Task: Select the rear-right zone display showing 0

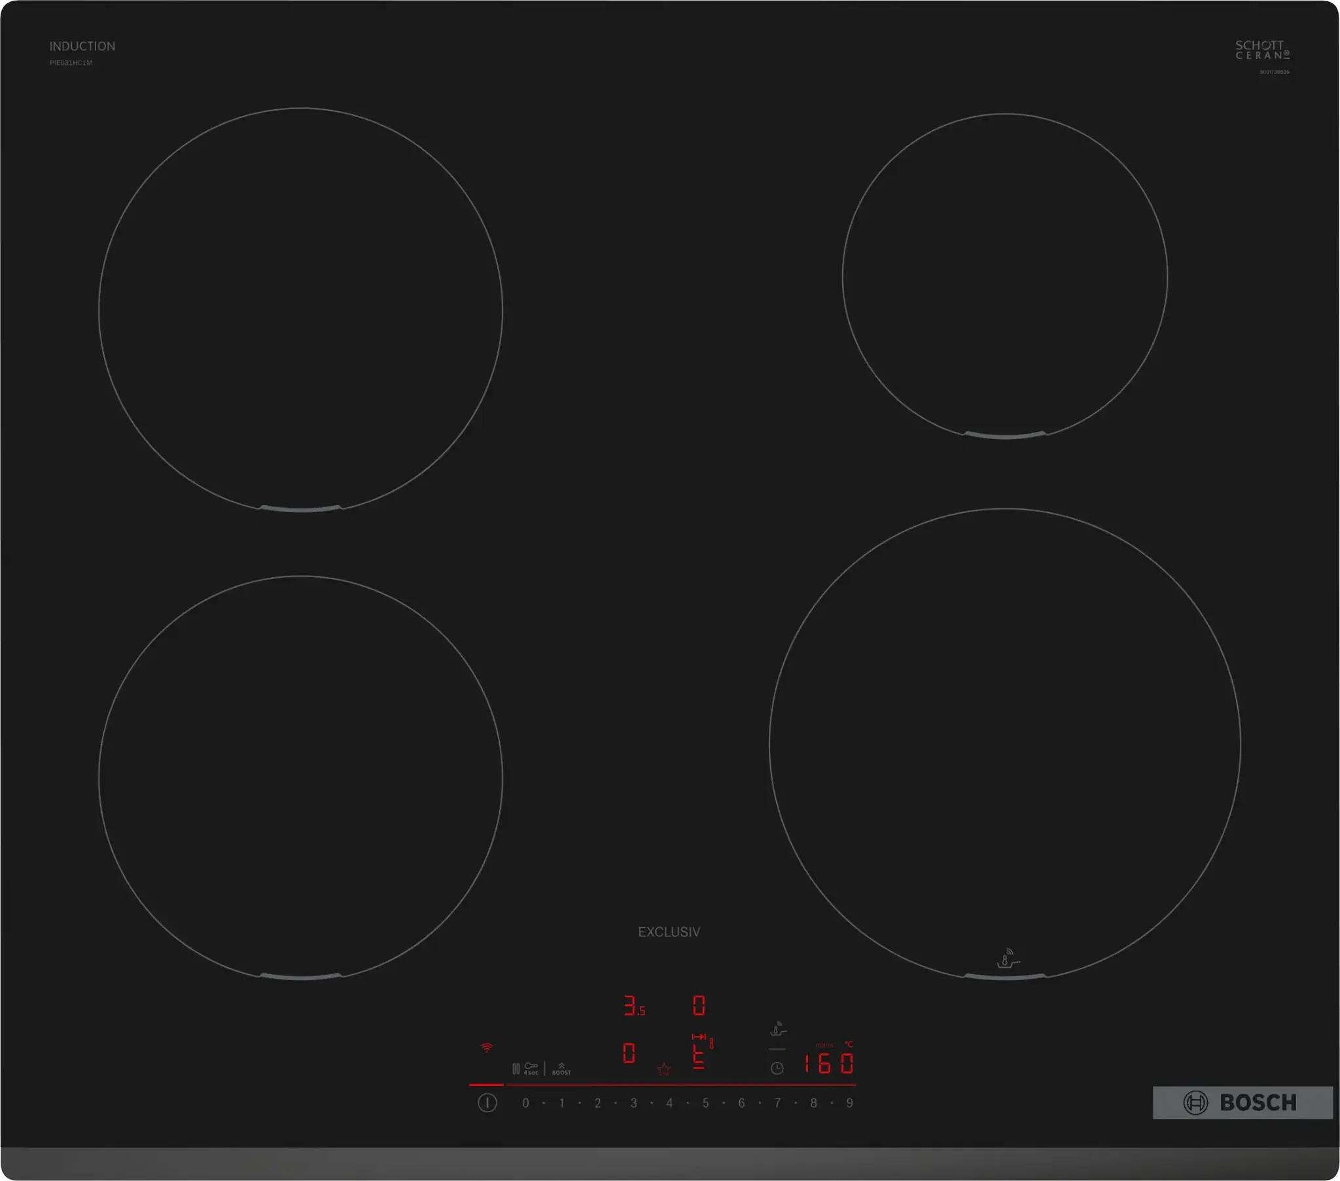Action: point(699,1006)
